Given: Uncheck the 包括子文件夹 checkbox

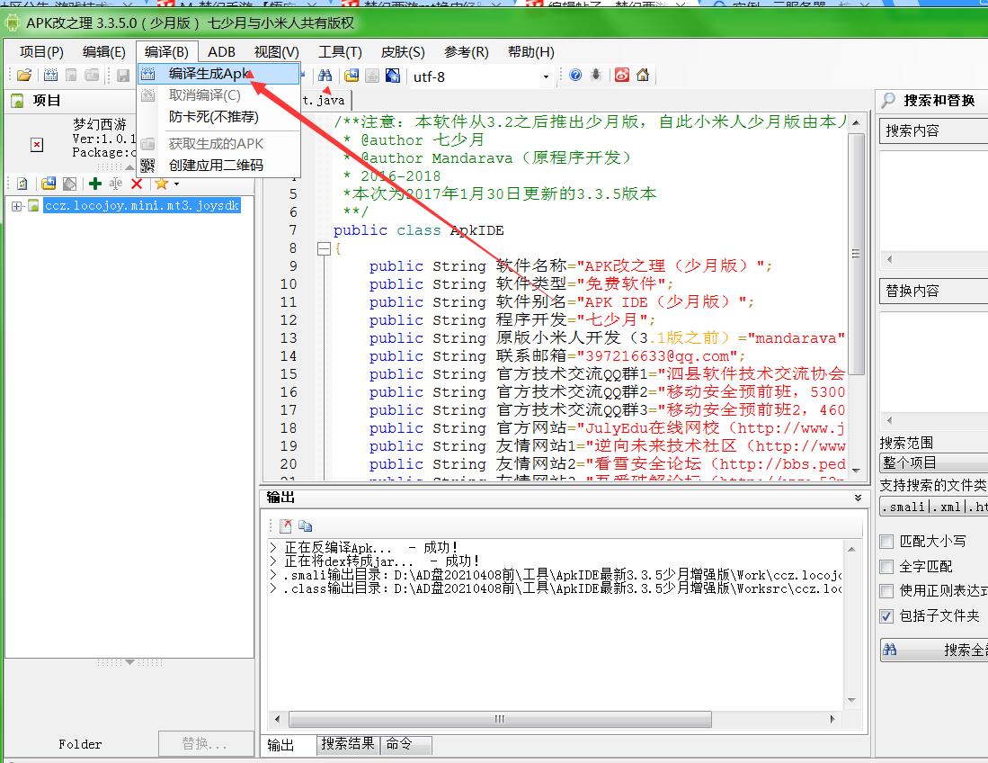Looking at the screenshot, I should (886, 616).
